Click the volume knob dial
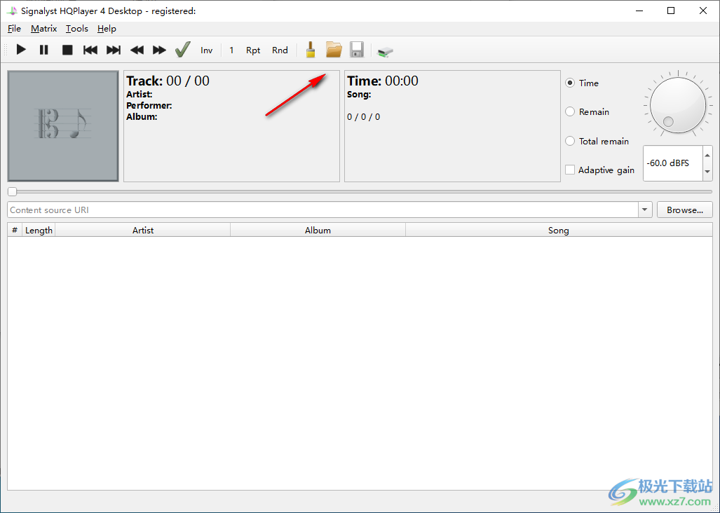This screenshot has height=513, width=720. [678, 105]
